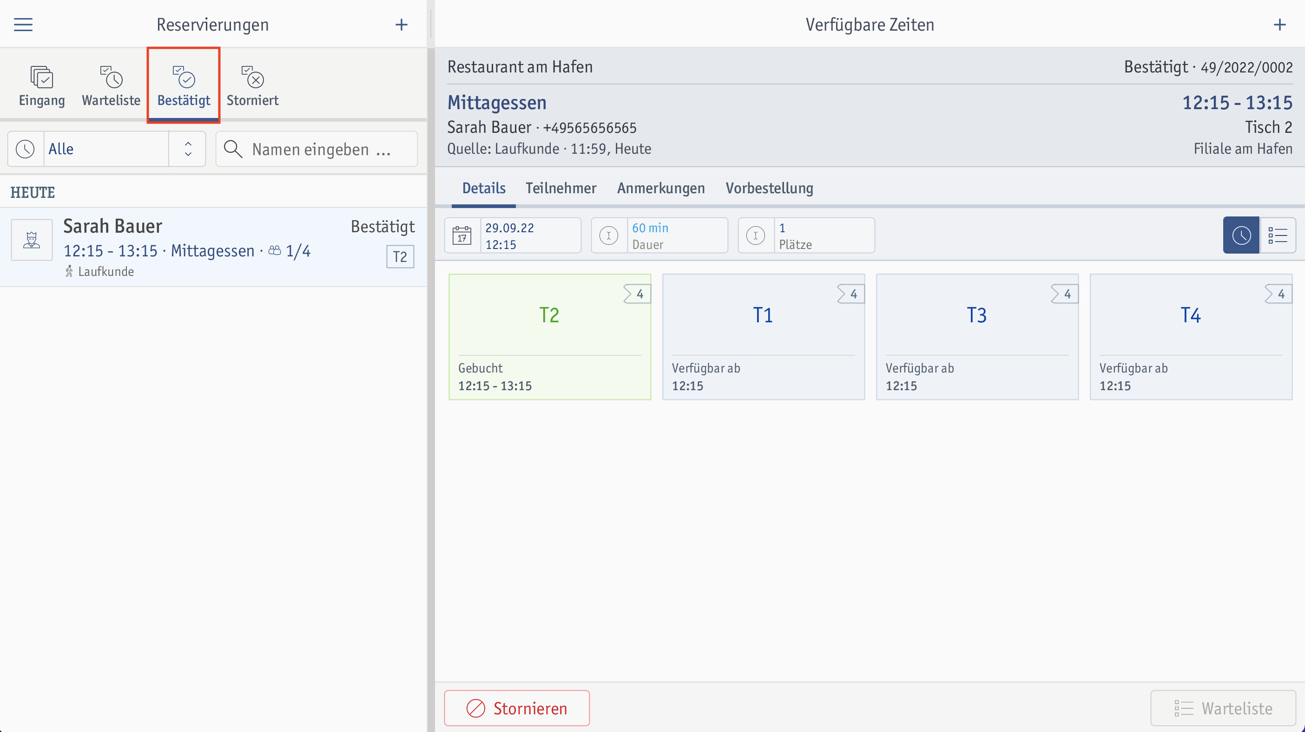Open the Vorbestellung tab
1305x732 pixels.
769,188
